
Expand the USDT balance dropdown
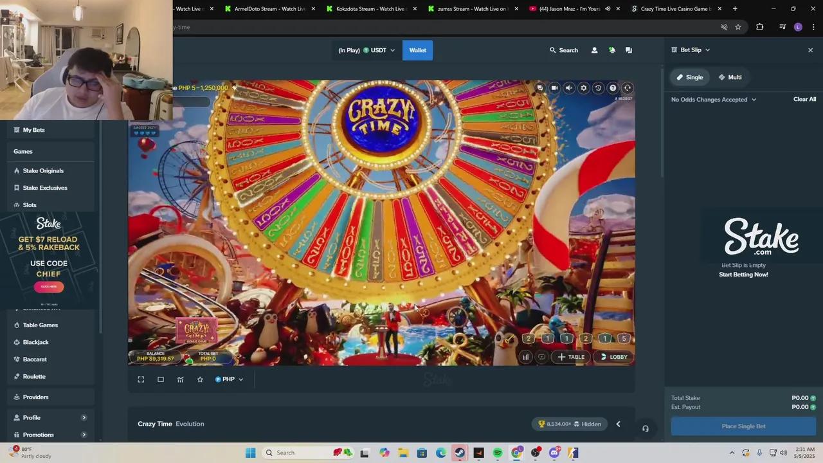366,50
